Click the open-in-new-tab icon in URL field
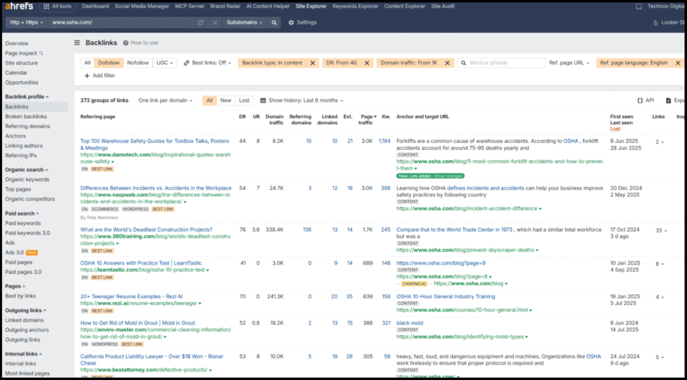 click(201, 22)
